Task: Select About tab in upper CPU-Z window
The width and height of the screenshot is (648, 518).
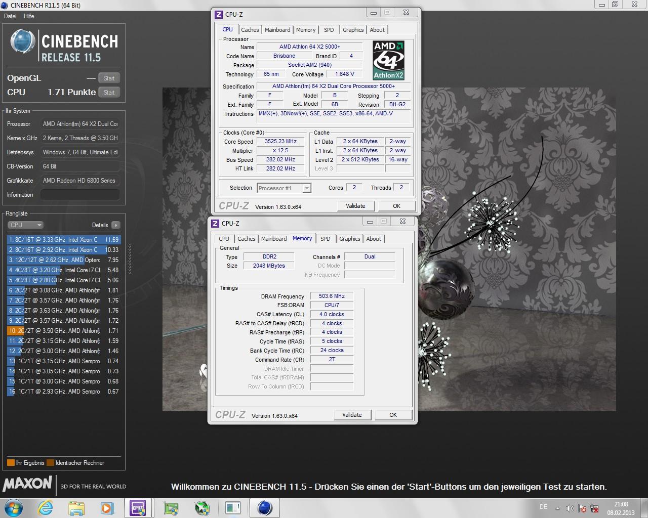Action: (377, 30)
